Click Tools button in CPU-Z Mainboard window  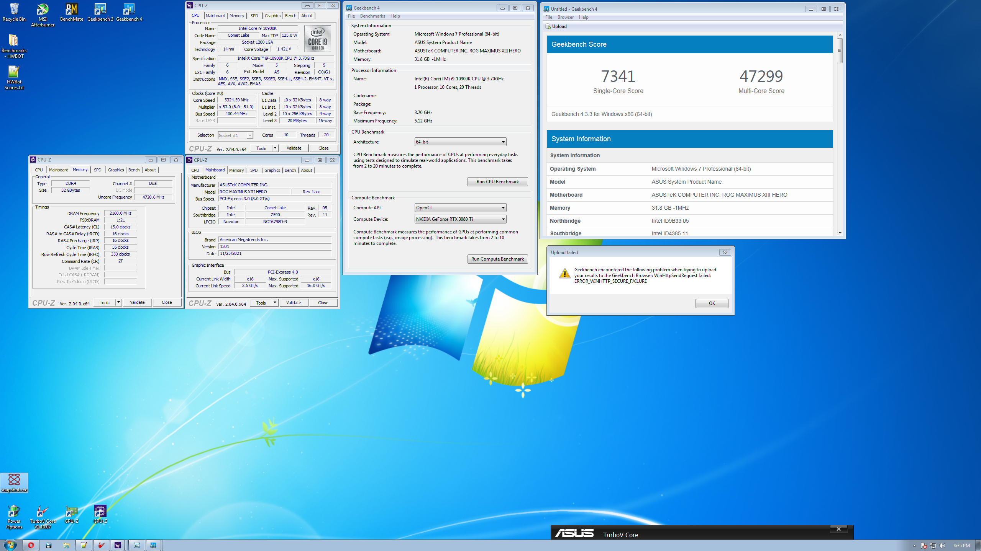[261, 303]
